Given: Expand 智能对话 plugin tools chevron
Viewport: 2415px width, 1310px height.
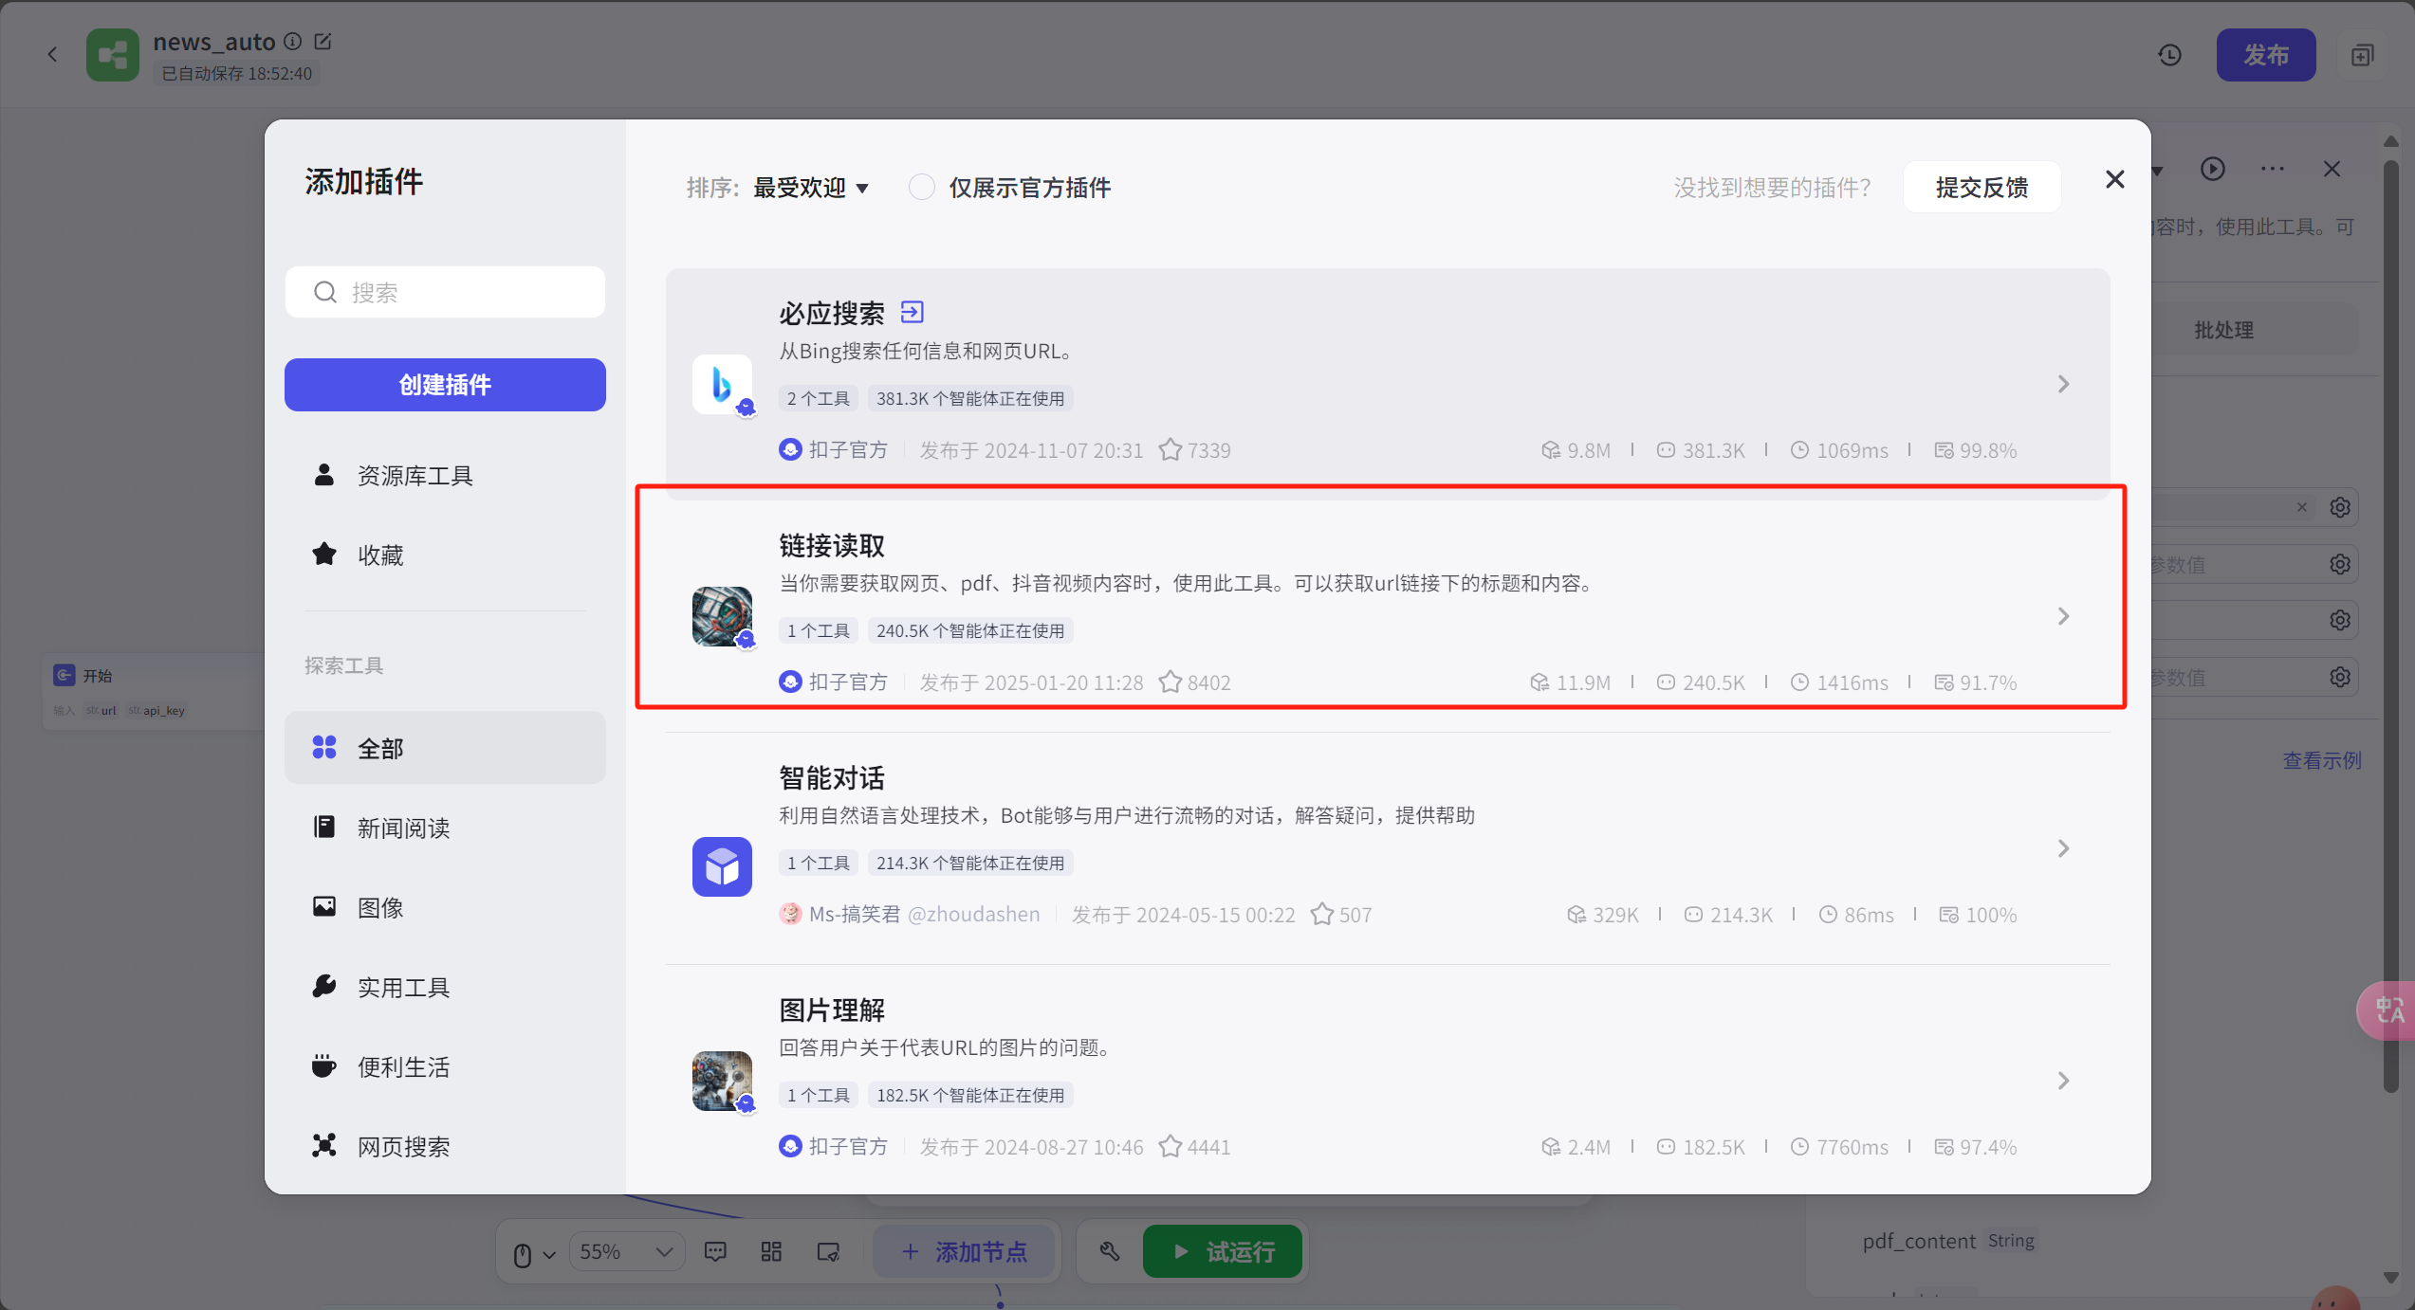Looking at the screenshot, I should [x=2063, y=848].
